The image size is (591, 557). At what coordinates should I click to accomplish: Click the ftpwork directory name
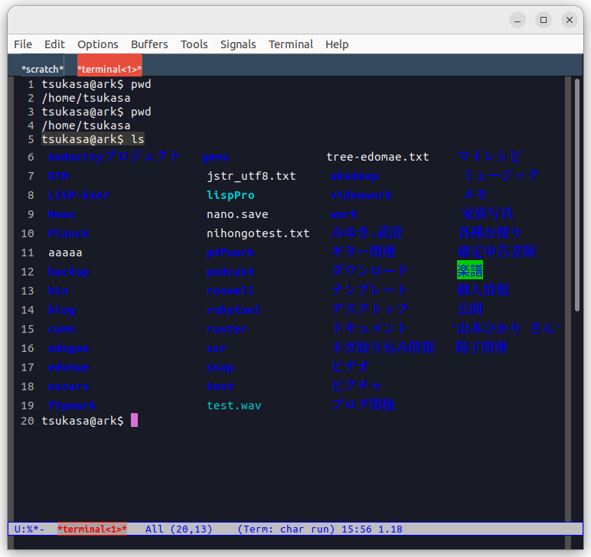(x=72, y=406)
